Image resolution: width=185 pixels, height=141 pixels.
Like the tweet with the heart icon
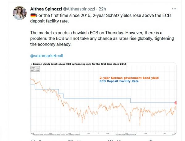[x=110, y=140]
